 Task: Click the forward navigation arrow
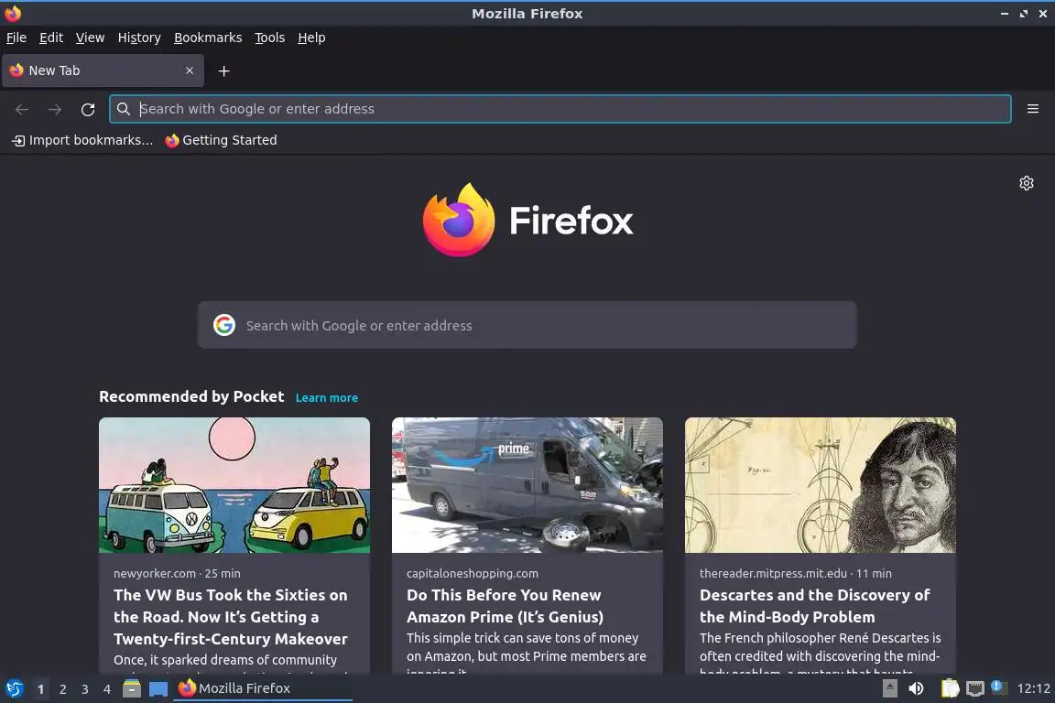[55, 109]
